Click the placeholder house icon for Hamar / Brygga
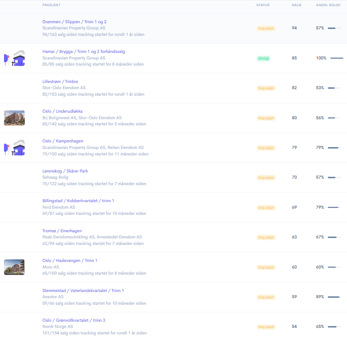 point(15,58)
